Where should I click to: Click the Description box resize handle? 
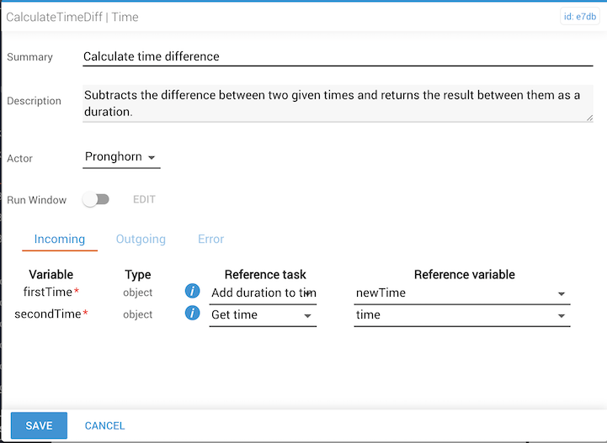coord(588,117)
